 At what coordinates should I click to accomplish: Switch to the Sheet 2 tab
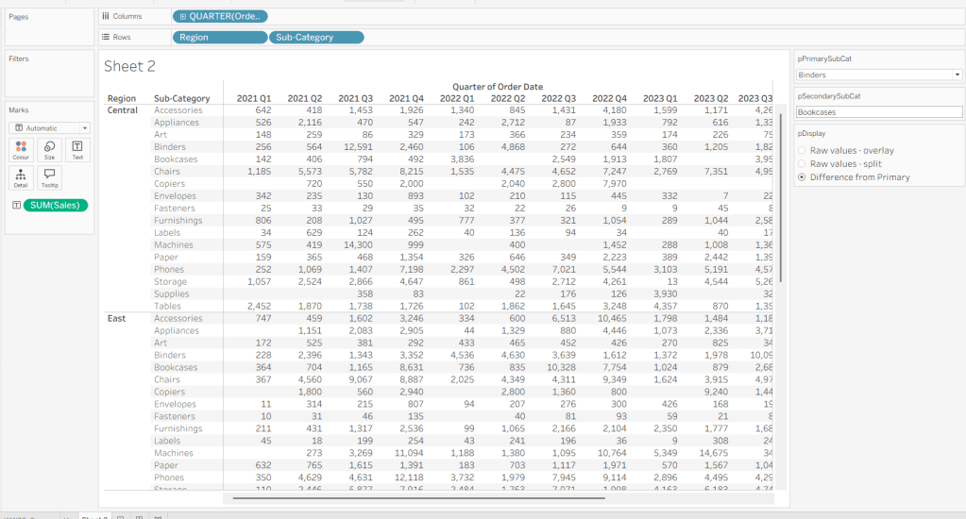[93, 517]
